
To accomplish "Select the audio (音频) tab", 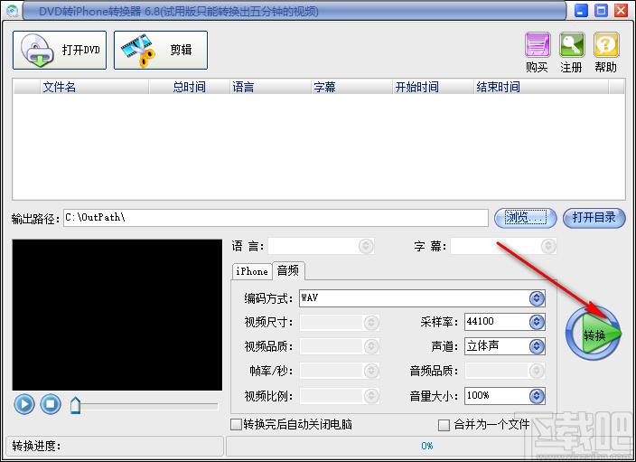I will click(x=289, y=270).
